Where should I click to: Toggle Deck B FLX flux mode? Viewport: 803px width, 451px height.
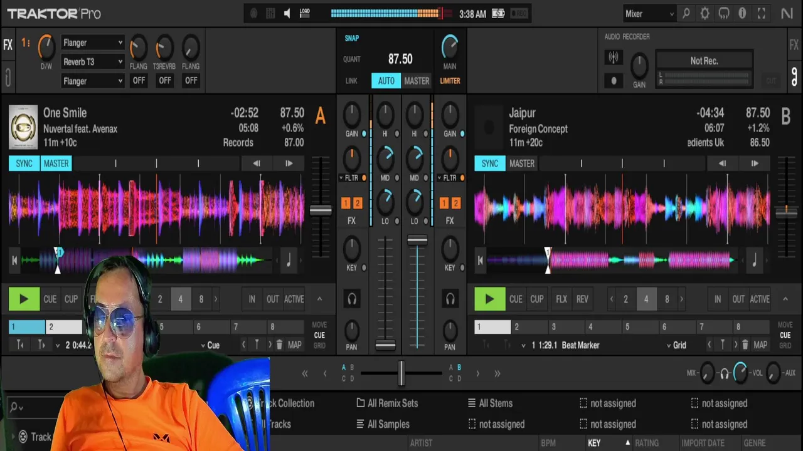click(561, 299)
